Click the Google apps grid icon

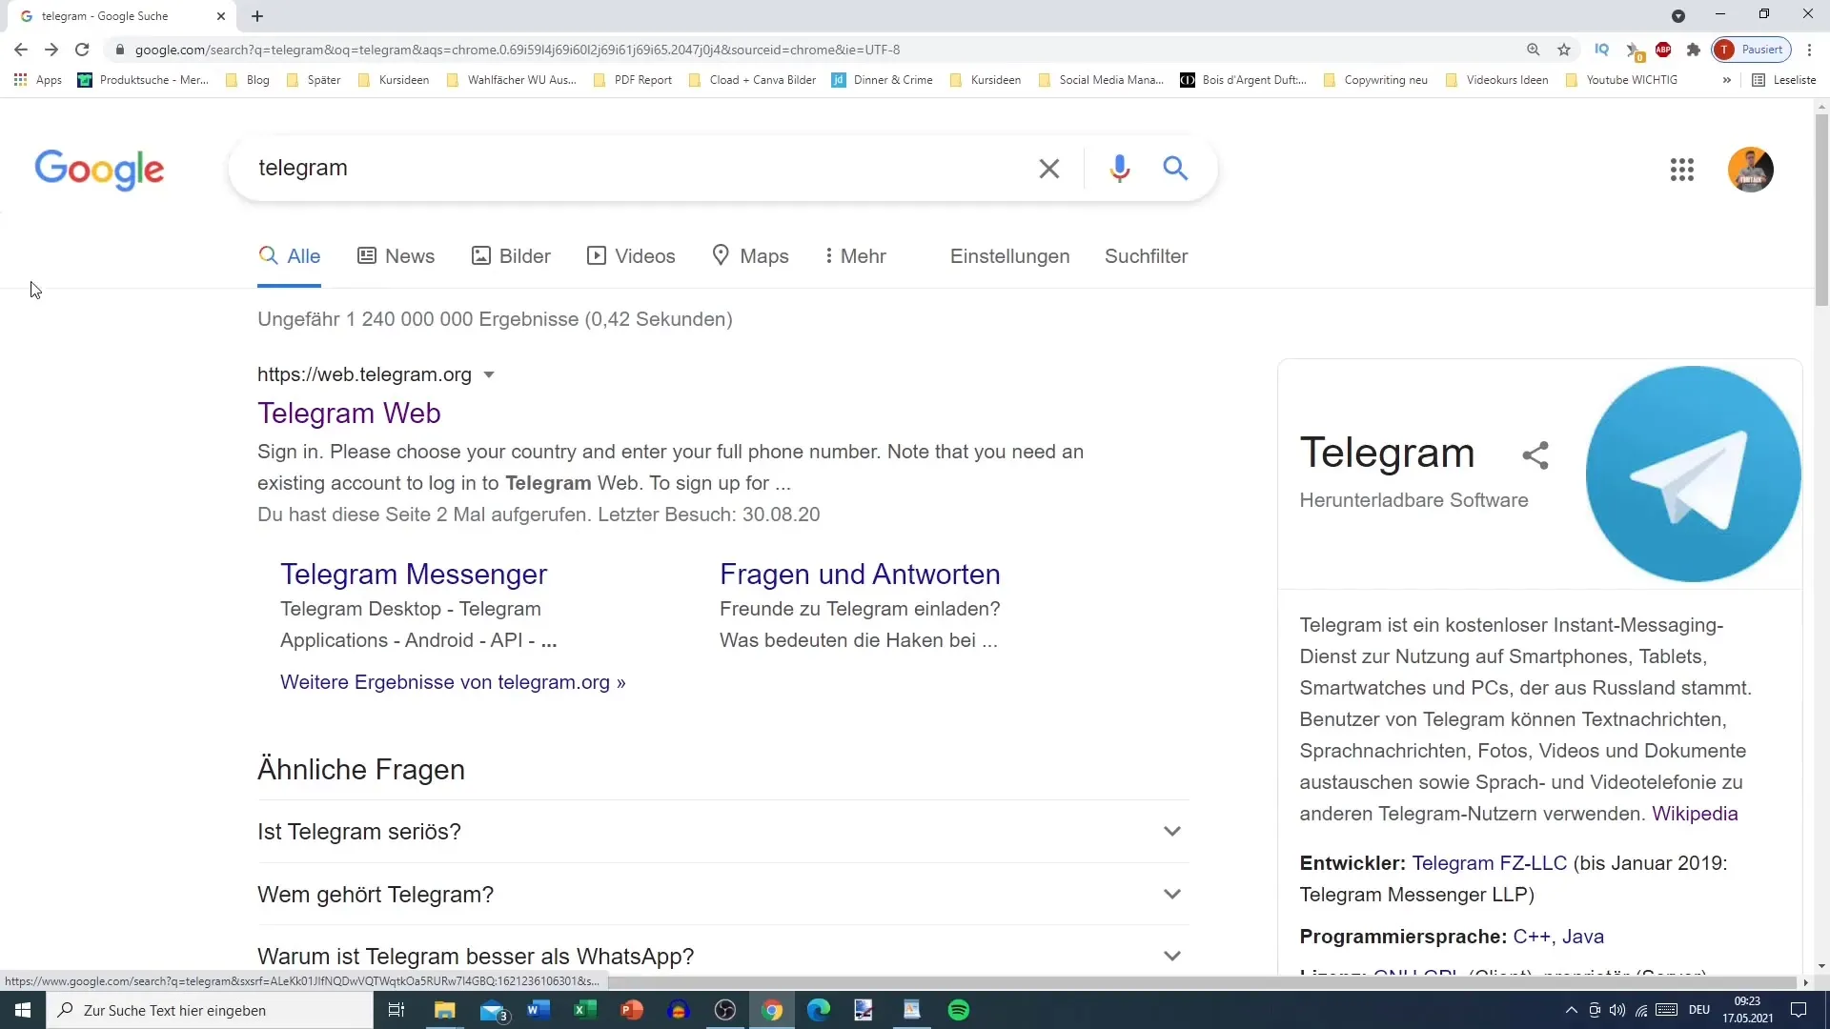click(x=1683, y=169)
